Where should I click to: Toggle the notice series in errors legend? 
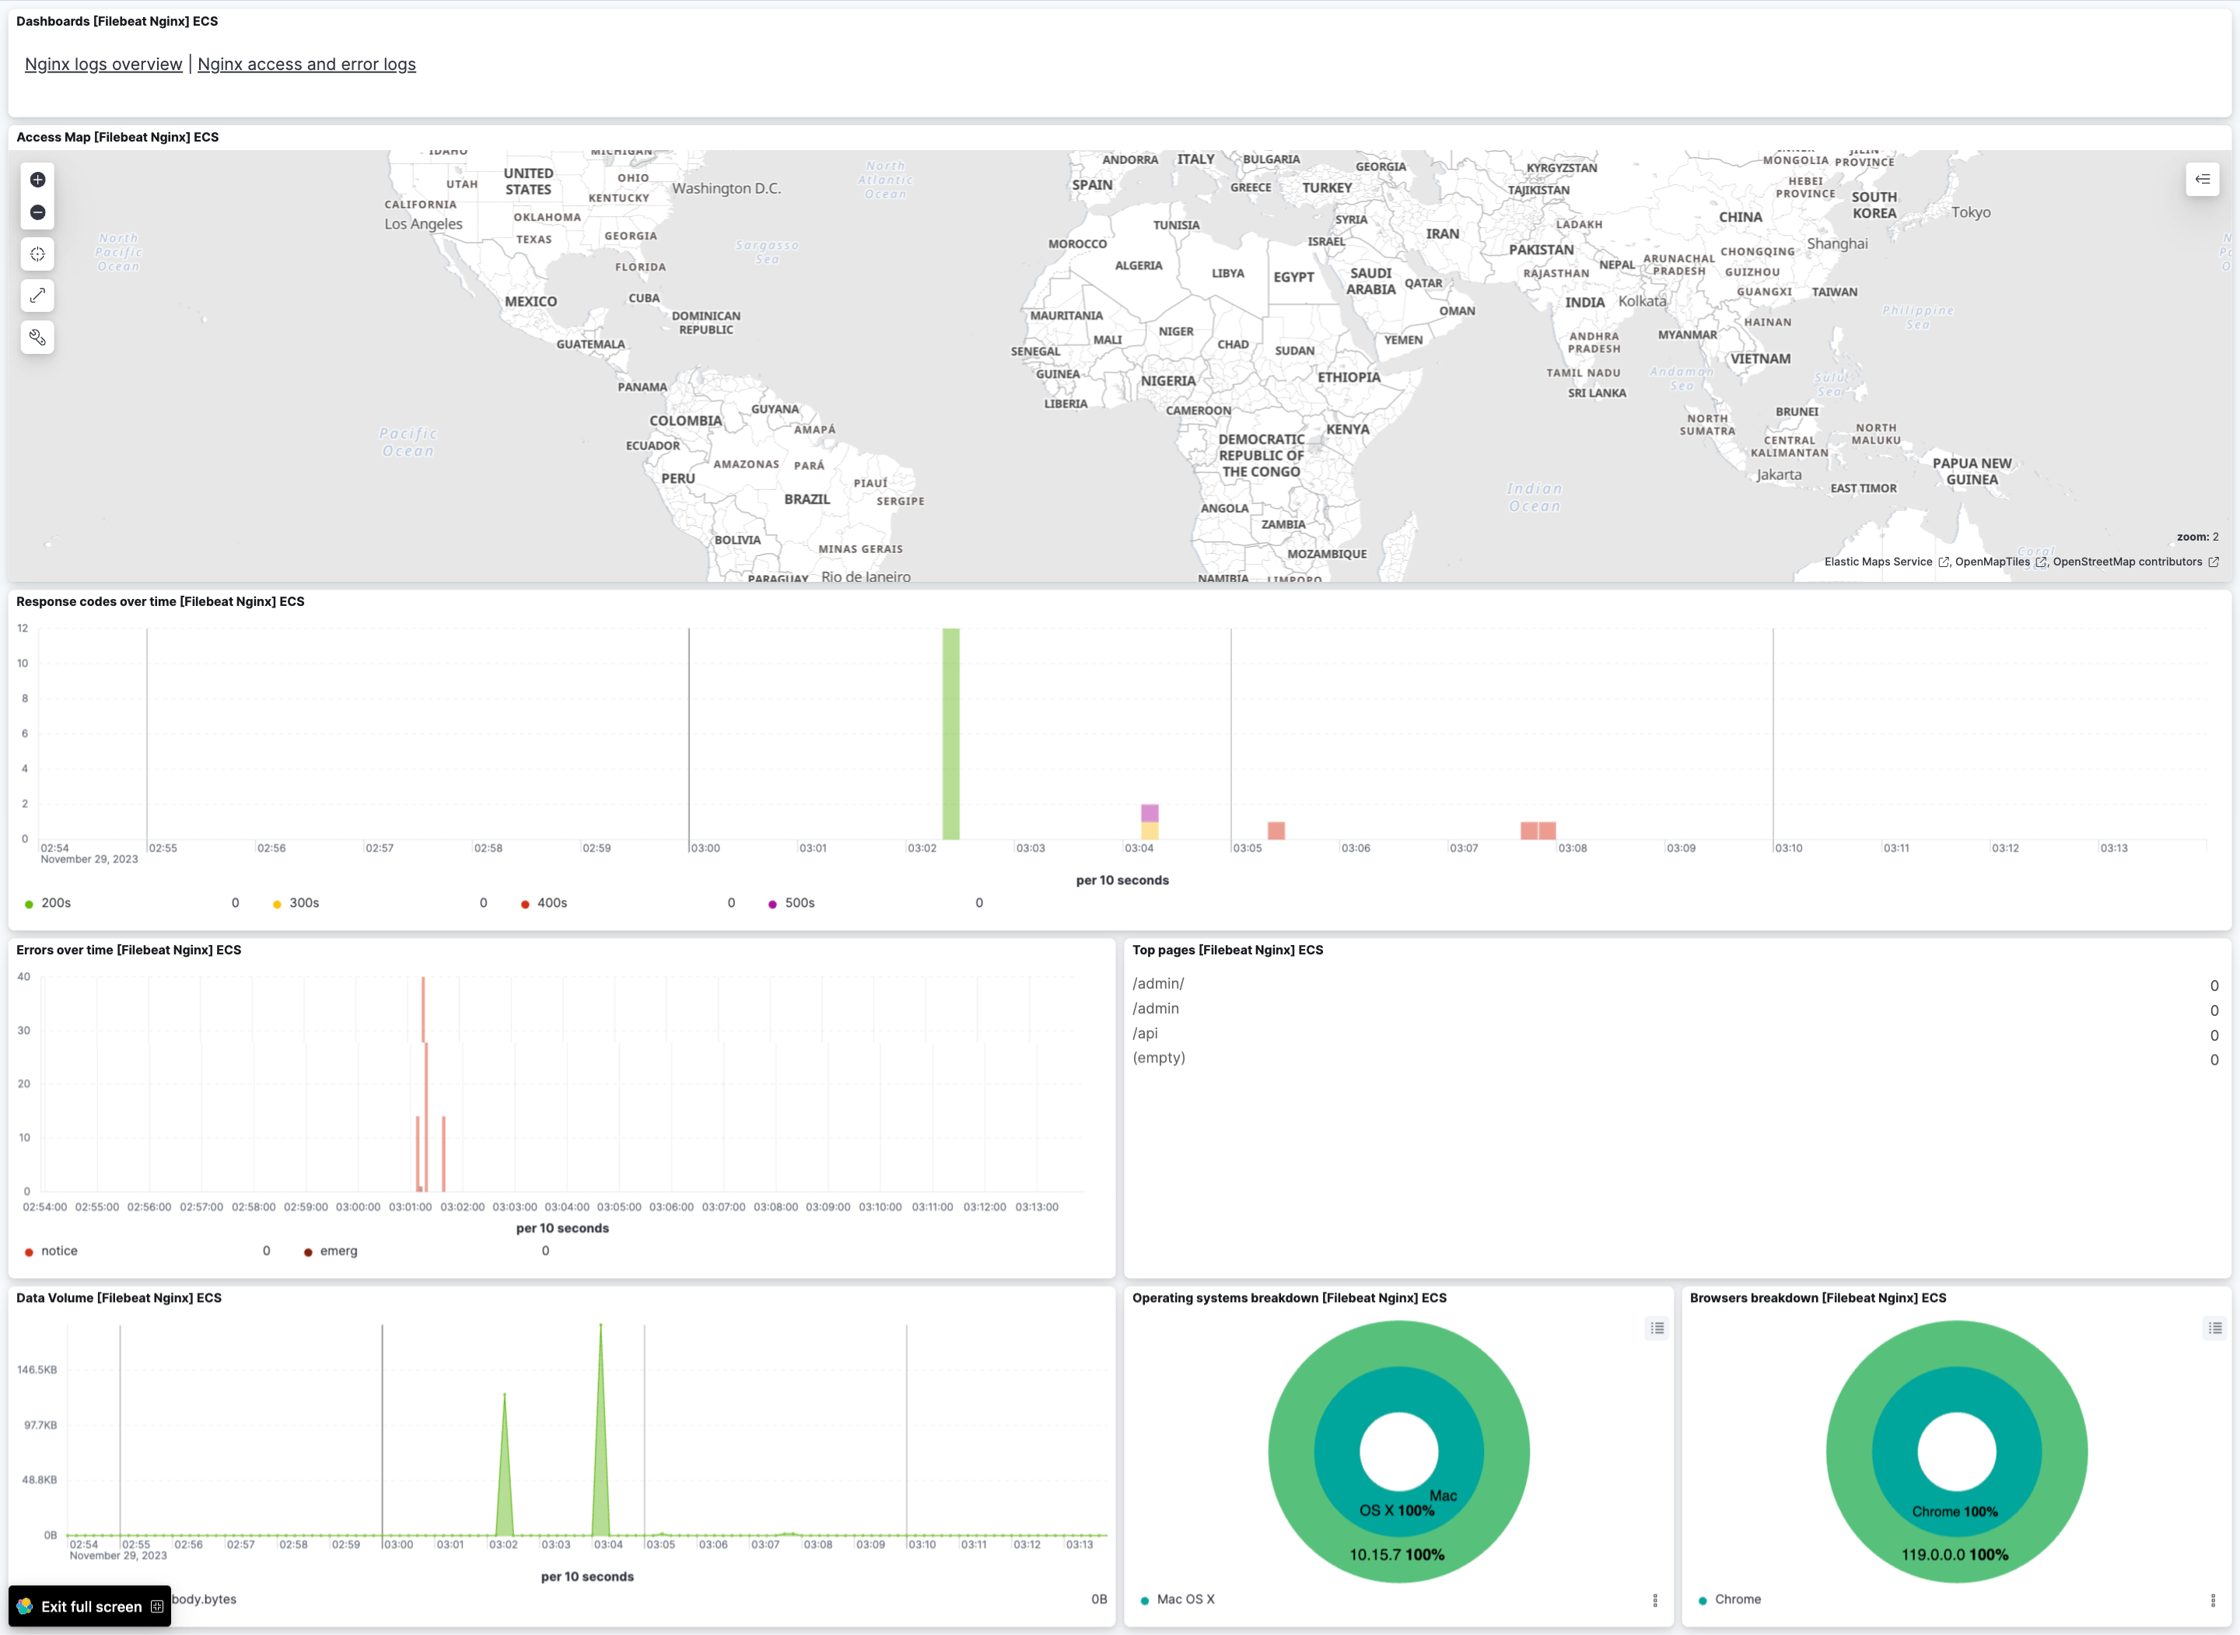tap(58, 1251)
